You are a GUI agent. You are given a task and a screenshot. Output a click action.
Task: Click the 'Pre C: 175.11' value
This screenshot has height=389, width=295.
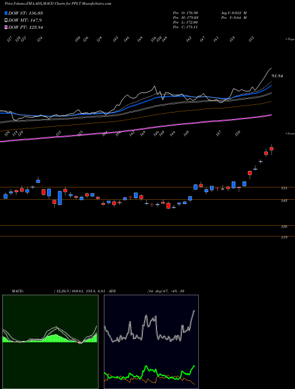pos(185,27)
